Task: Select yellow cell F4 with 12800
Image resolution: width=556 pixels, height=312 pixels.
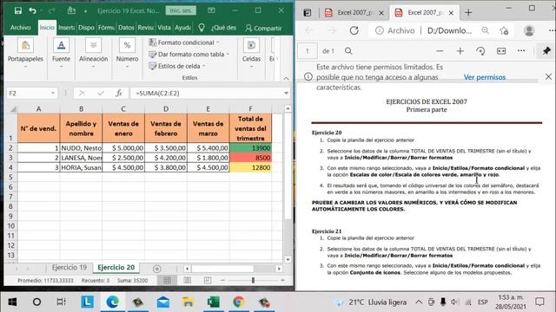Action: coord(250,167)
